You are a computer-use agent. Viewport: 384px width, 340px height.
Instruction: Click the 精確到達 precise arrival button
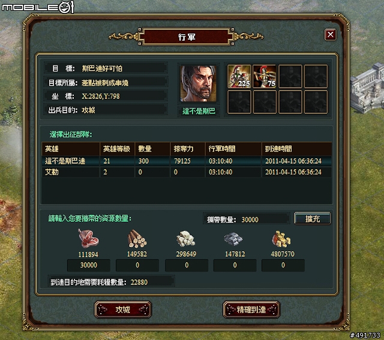click(x=251, y=309)
